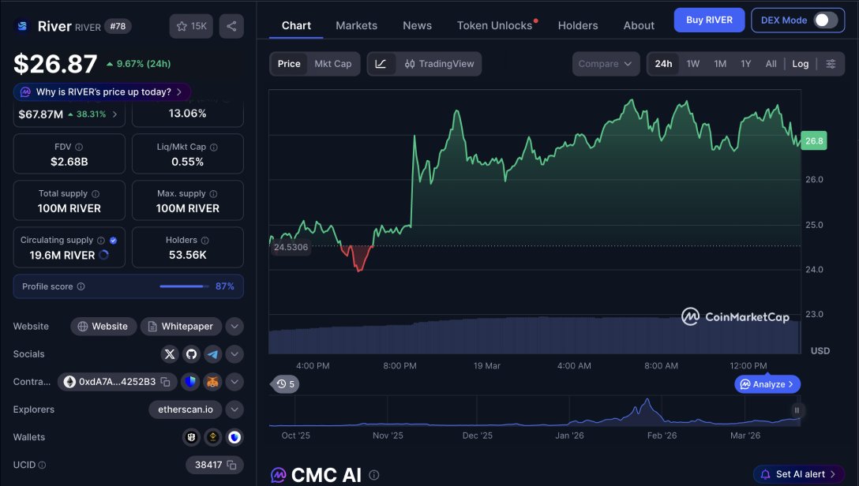Screen dimensions: 859x486
Task: Open the history events badge showing 5
Action: [286, 383]
